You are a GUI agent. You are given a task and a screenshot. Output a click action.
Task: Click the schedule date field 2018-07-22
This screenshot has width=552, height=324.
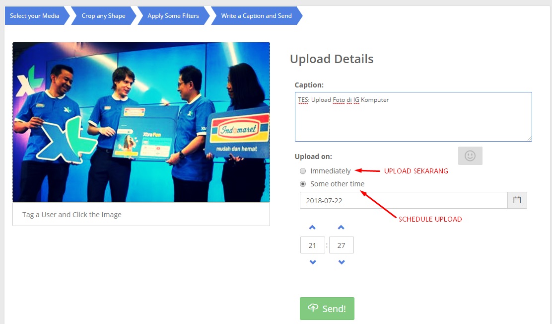(404, 200)
